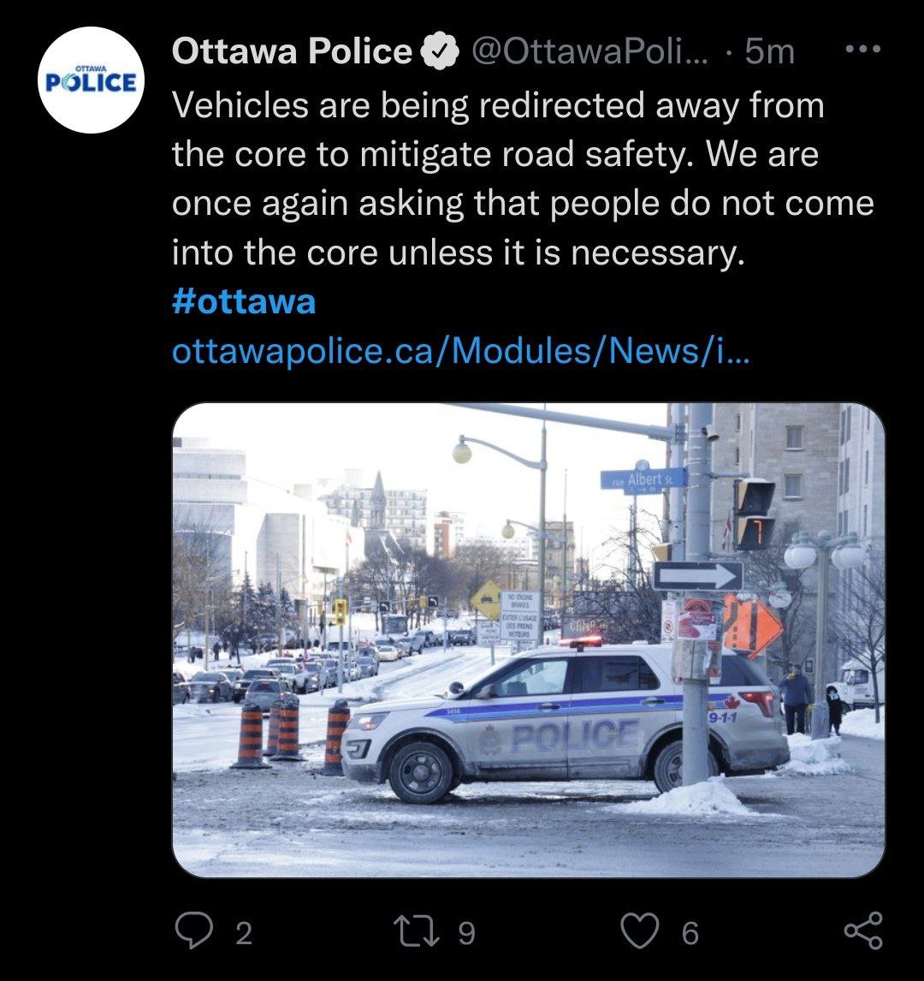Like the tweet with the heart icon
Viewport: 924px width, 981px height.
640,931
